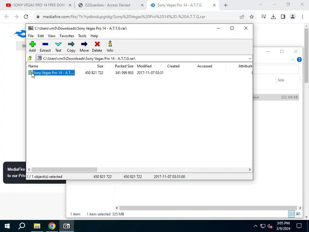Switch to the SONY VEGAS PRO 14 YouTube tab
Screen dimensions: 309x232
(x=39, y=5)
